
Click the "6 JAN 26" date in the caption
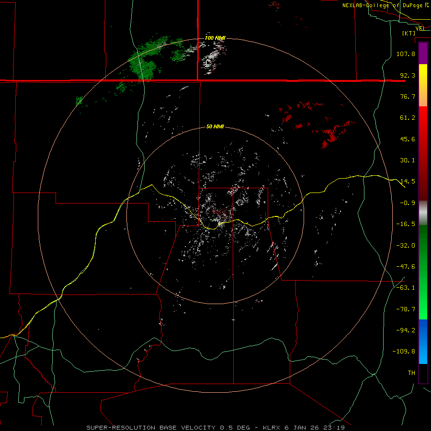click(302, 428)
